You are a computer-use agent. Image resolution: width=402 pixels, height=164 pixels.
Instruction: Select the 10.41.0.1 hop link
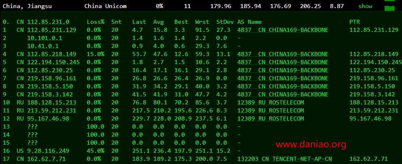(43, 46)
